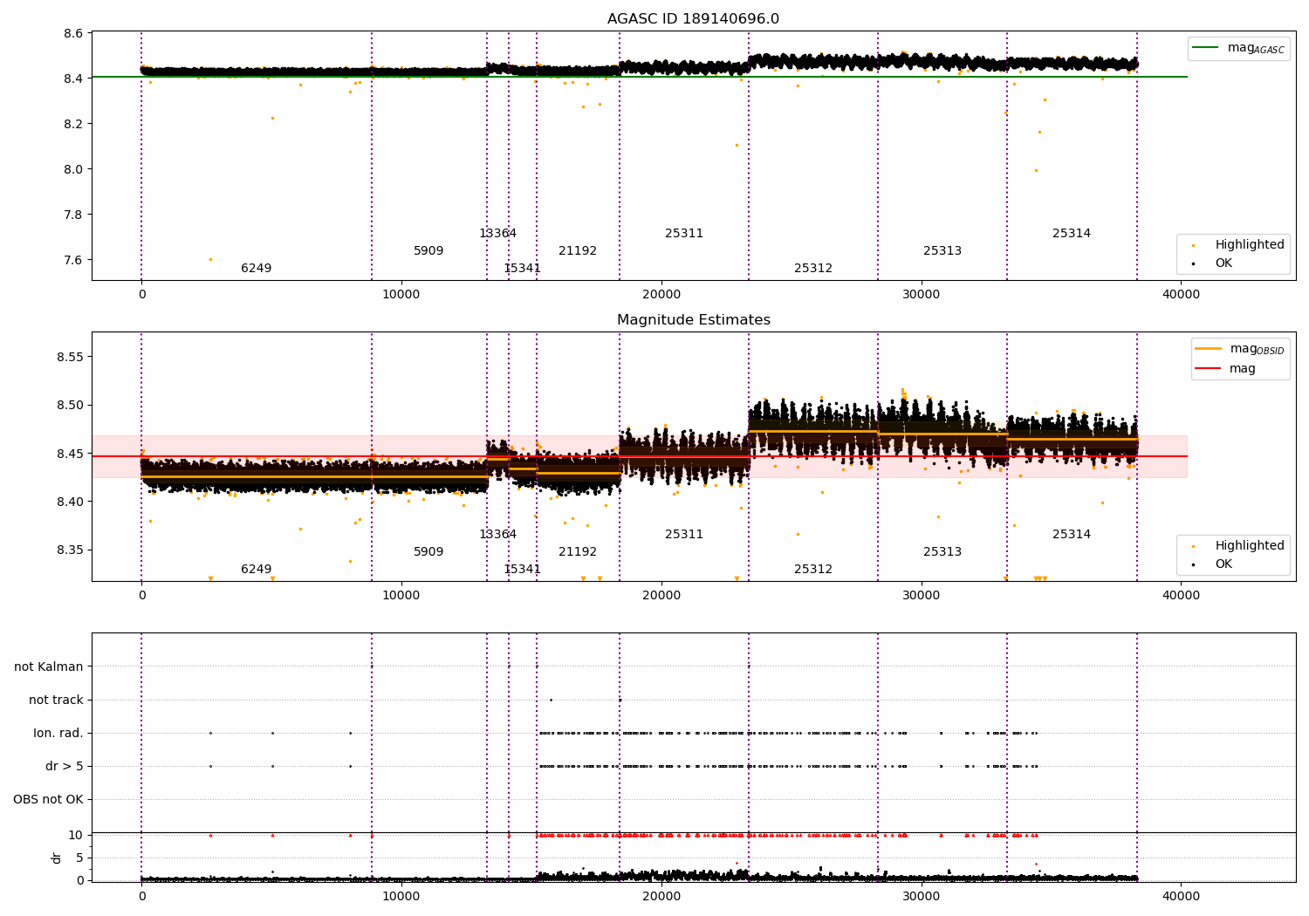Image resolution: width=1309 pixels, height=916 pixels.
Task: Click the 8.35 tick on middle plot y-axis
Action: point(70,550)
